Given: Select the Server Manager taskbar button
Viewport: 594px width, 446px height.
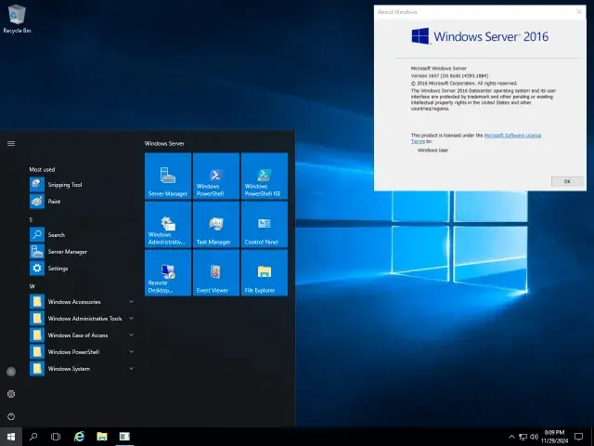Looking at the screenshot, I should tap(124, 437).
